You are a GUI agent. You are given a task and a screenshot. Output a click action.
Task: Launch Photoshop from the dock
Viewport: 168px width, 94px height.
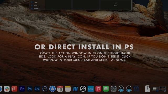pos(30,89)
